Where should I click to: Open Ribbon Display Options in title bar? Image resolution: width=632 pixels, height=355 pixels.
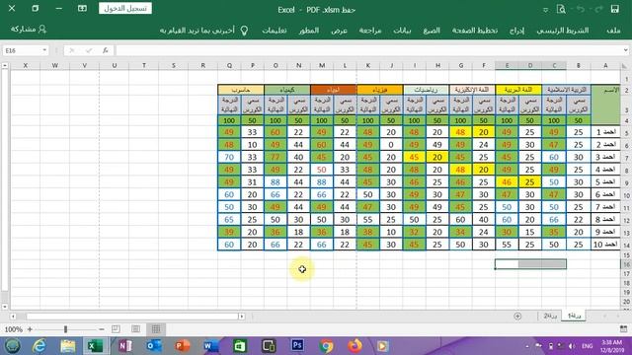point(82,9)
